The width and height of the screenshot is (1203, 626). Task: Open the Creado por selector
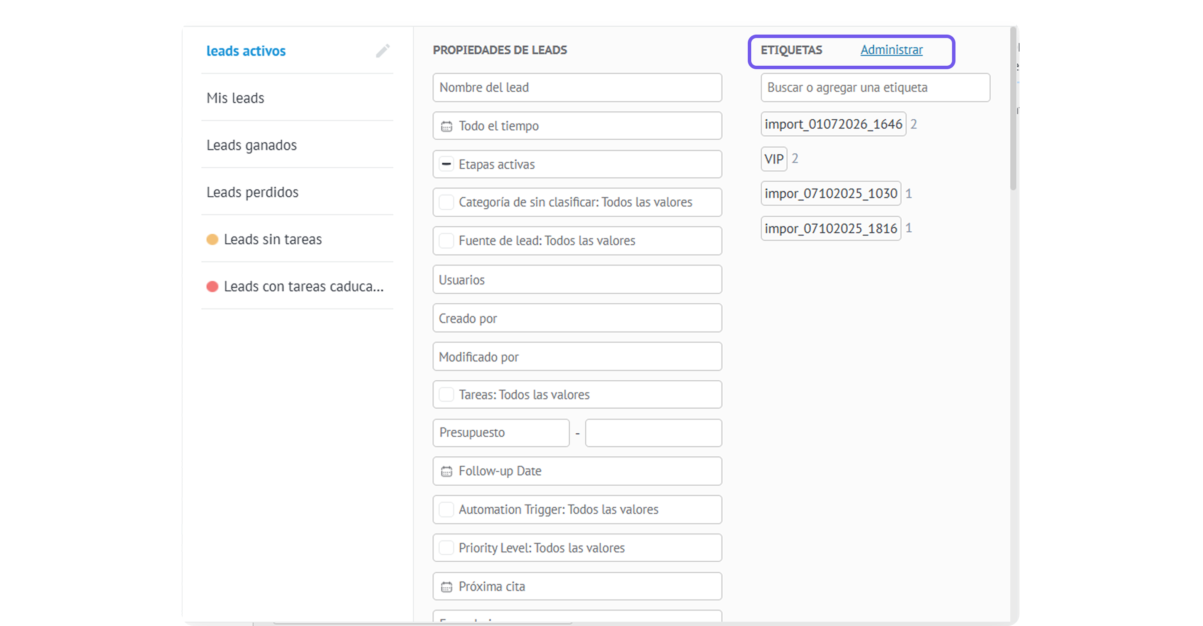(x=577, y=318)
